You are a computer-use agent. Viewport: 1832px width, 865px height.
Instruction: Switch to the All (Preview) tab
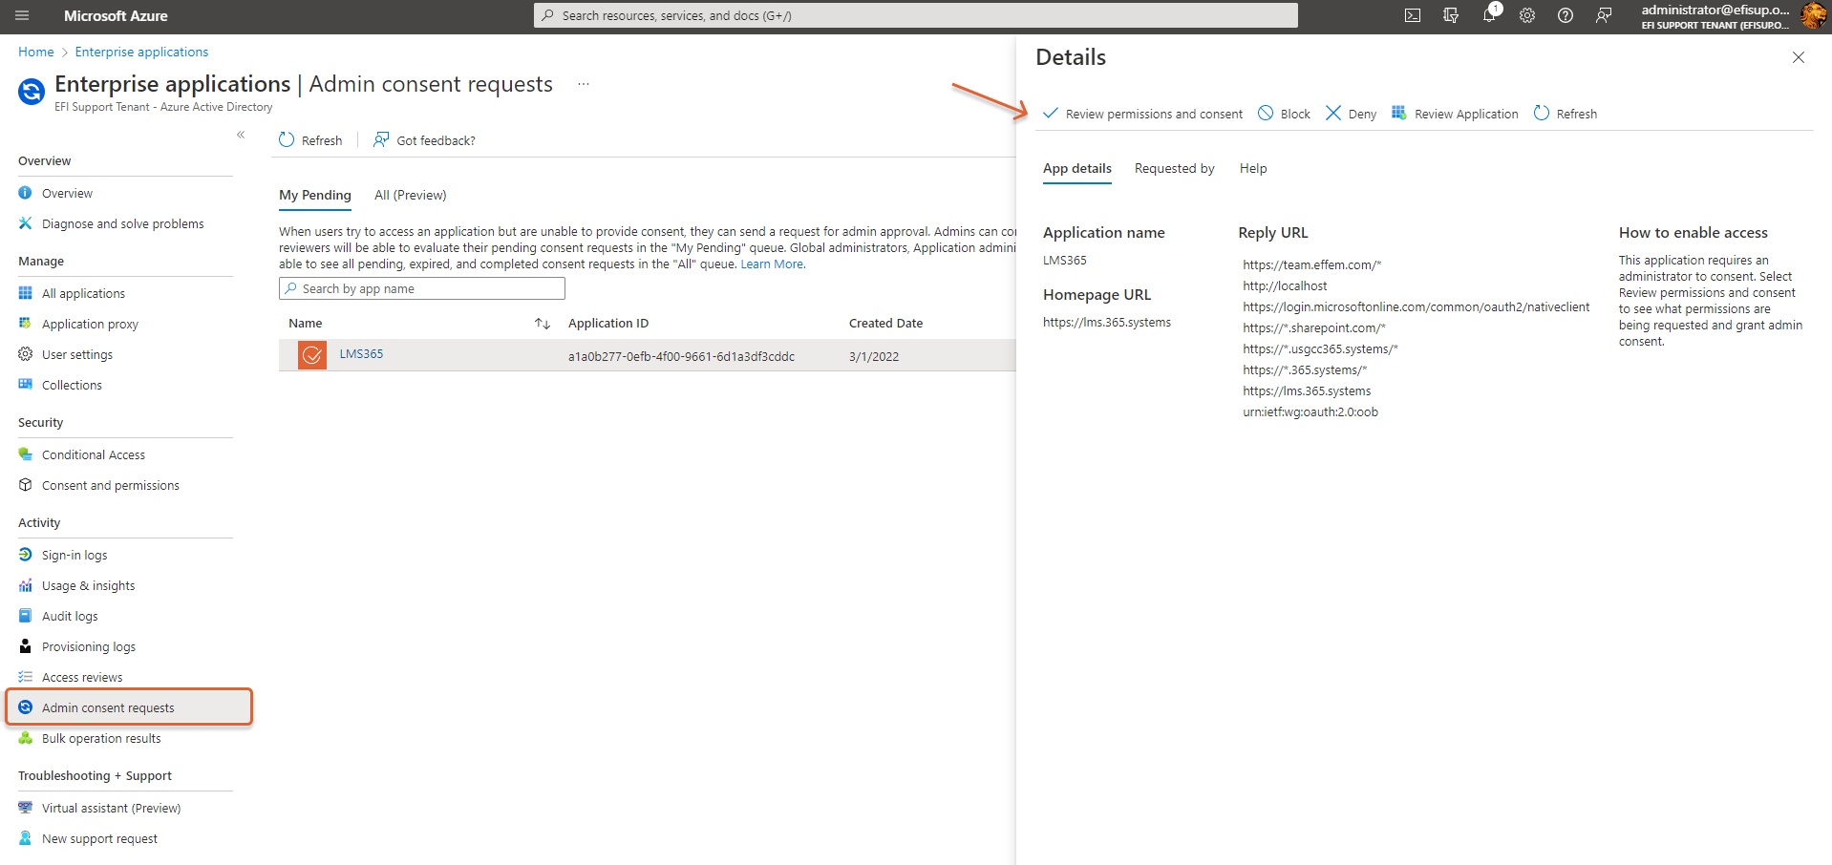pyautogui.click(x=410, y=195)
